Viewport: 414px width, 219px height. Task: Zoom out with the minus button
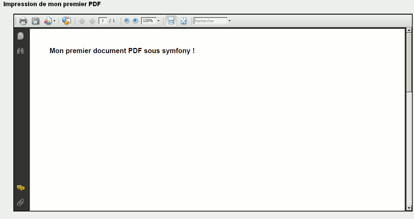127,21
